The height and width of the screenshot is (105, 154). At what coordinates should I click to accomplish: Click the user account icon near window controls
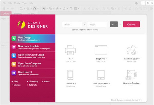136,3
